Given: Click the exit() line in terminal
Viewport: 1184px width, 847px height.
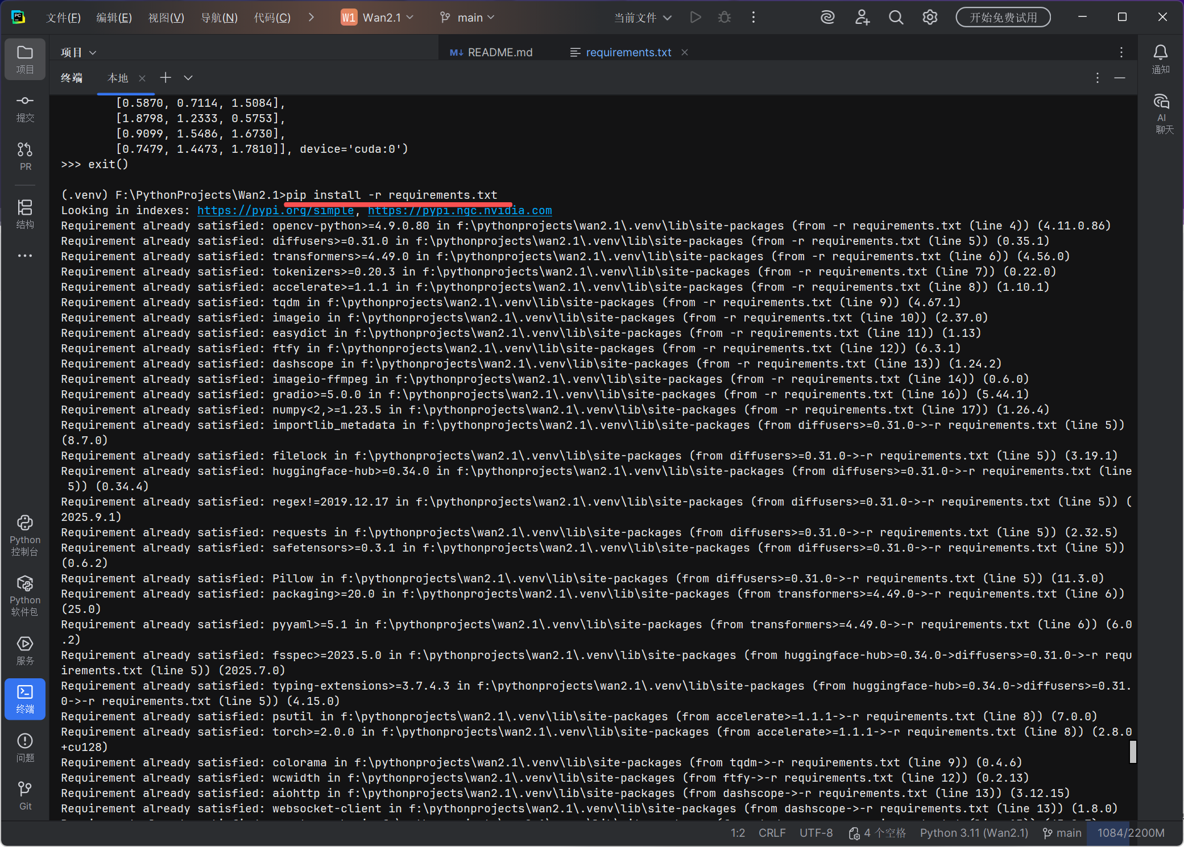Looking at the screenshot, I should pos(94,164).
